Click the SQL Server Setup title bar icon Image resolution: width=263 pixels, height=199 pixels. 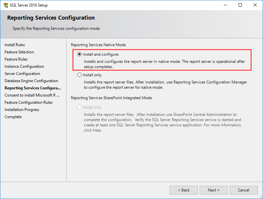pos(6,5)
